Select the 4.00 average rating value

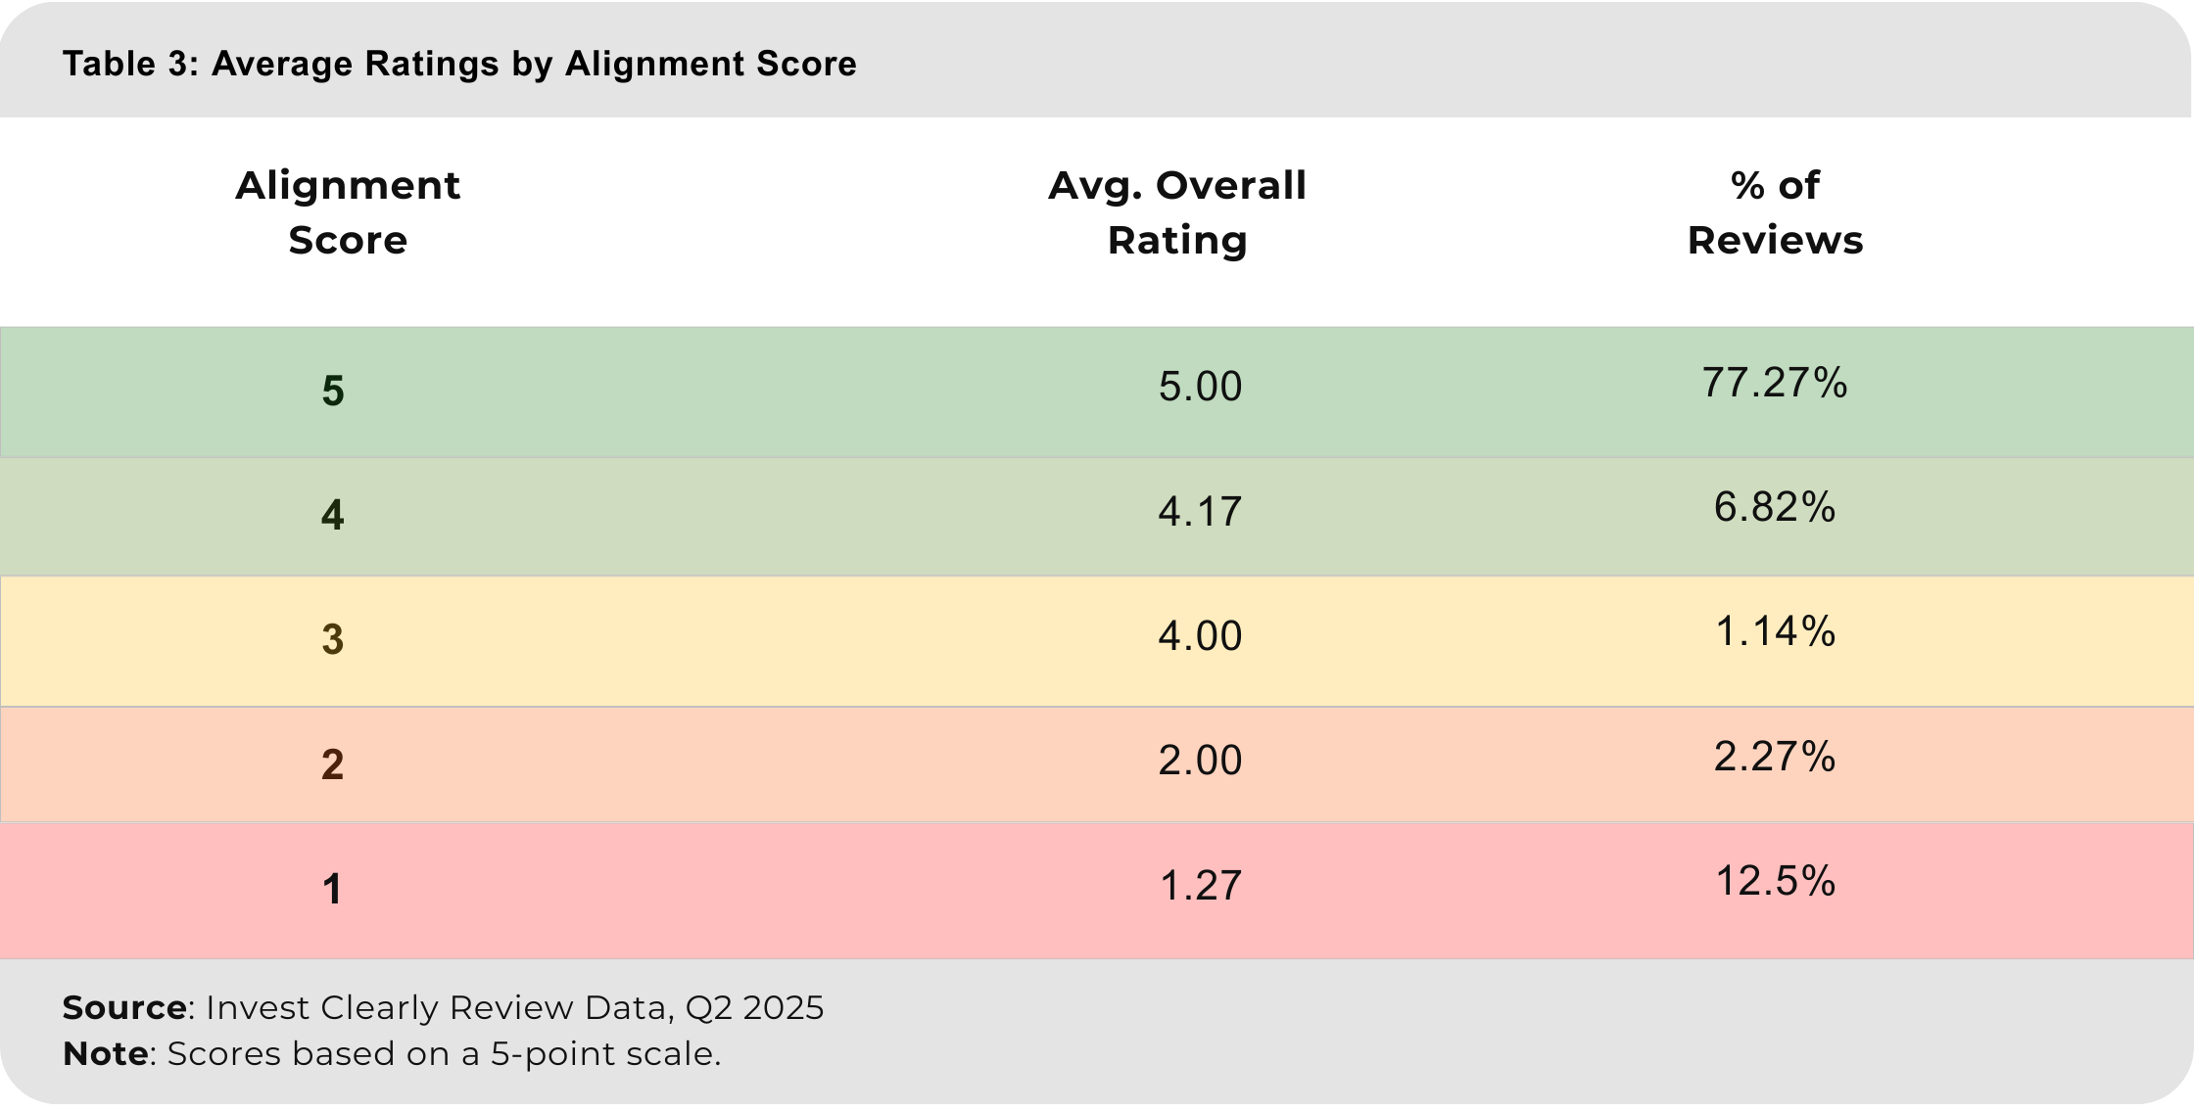[1200, 636]
